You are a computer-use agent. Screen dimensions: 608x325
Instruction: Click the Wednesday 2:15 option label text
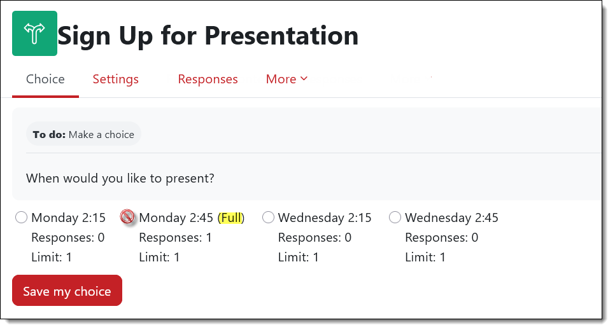click(x=325, y=218)
